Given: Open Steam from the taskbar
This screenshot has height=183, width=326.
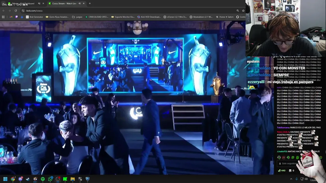Looking at the screenshot, I should point(28,179).
